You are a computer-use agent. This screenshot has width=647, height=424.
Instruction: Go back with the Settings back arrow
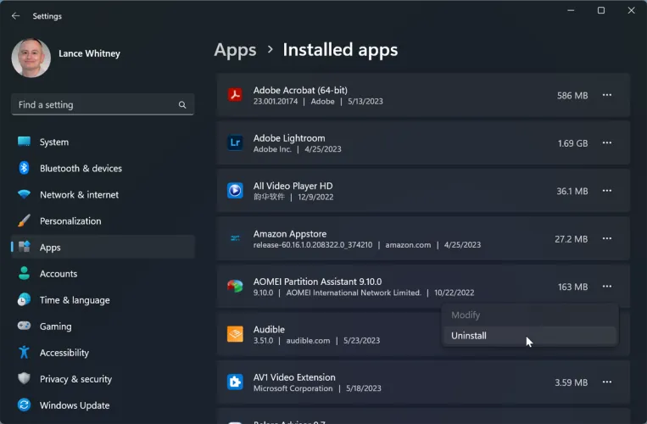pyautogui.click(x=15, y=16)
